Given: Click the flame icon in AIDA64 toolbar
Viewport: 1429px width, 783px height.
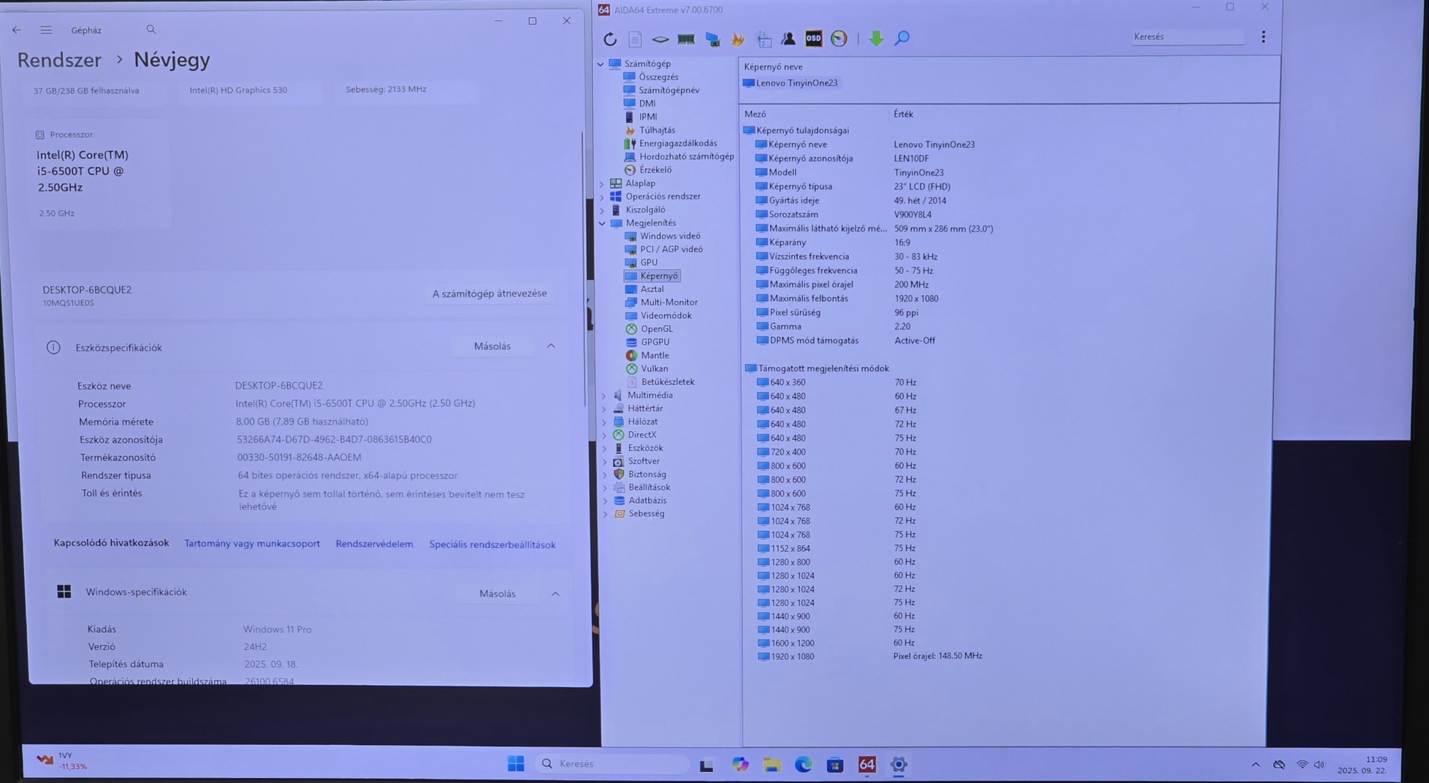Looking at the screenshot, I should point(738,39).
